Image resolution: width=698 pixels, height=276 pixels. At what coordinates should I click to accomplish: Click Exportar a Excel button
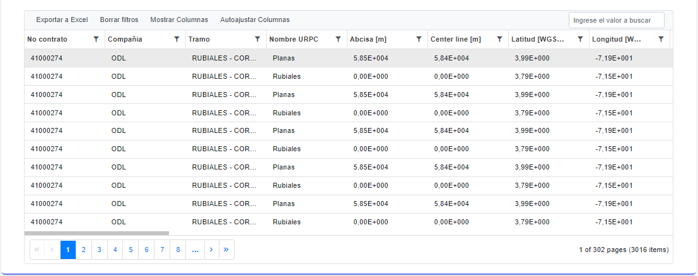[62, 20]
